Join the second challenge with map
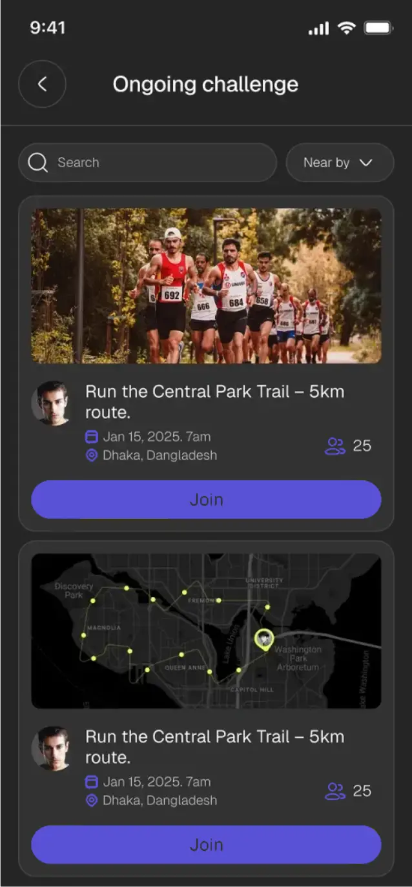This screenshot has height=887, width=412. click(x=206, y=845)
